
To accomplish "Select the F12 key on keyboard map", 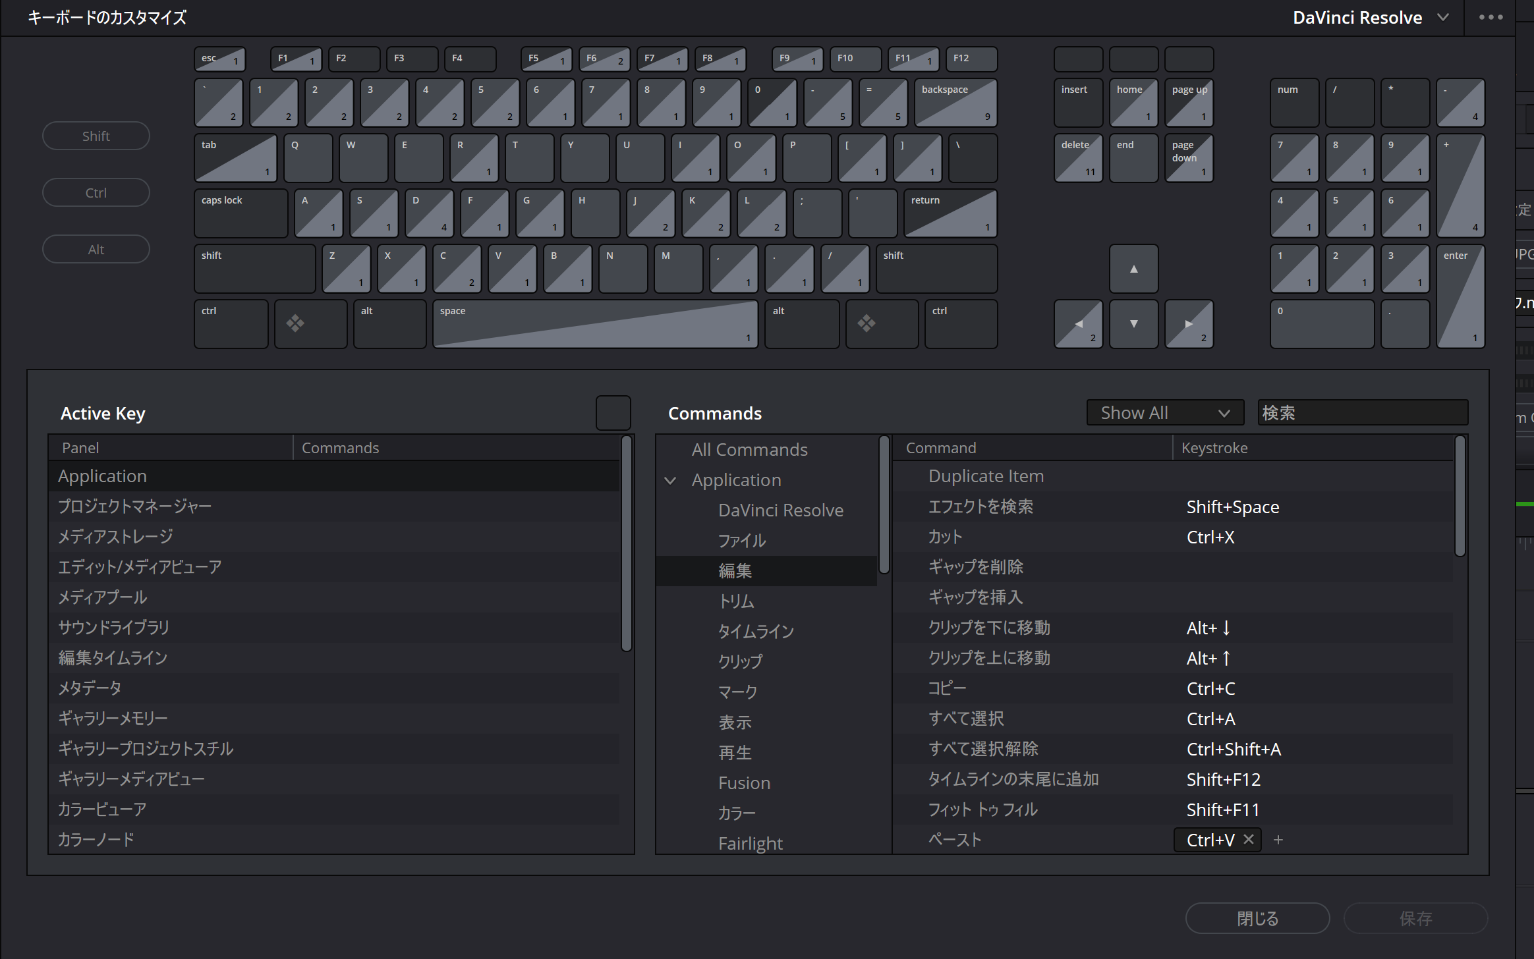I will pyautogui.click(x=971, y=59).
